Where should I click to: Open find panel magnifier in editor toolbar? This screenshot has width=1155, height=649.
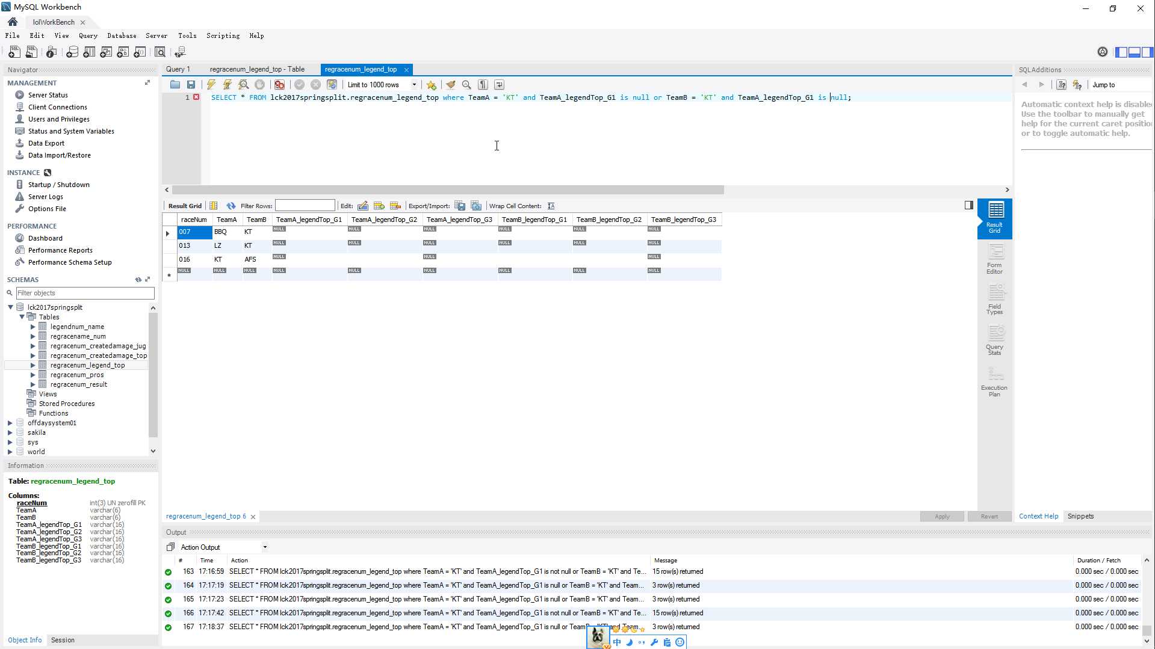466,85
